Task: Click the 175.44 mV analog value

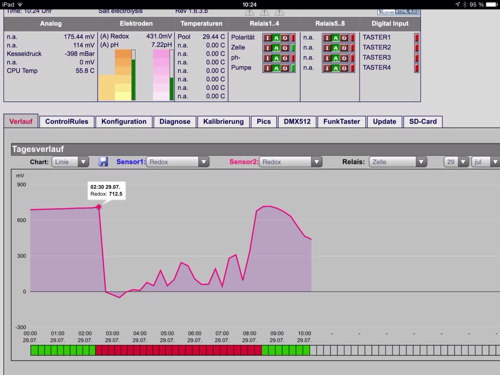Action: coord(79,37)
